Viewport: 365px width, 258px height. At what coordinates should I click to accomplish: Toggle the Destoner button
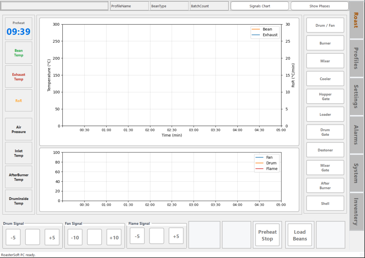(x=325, y=150)
